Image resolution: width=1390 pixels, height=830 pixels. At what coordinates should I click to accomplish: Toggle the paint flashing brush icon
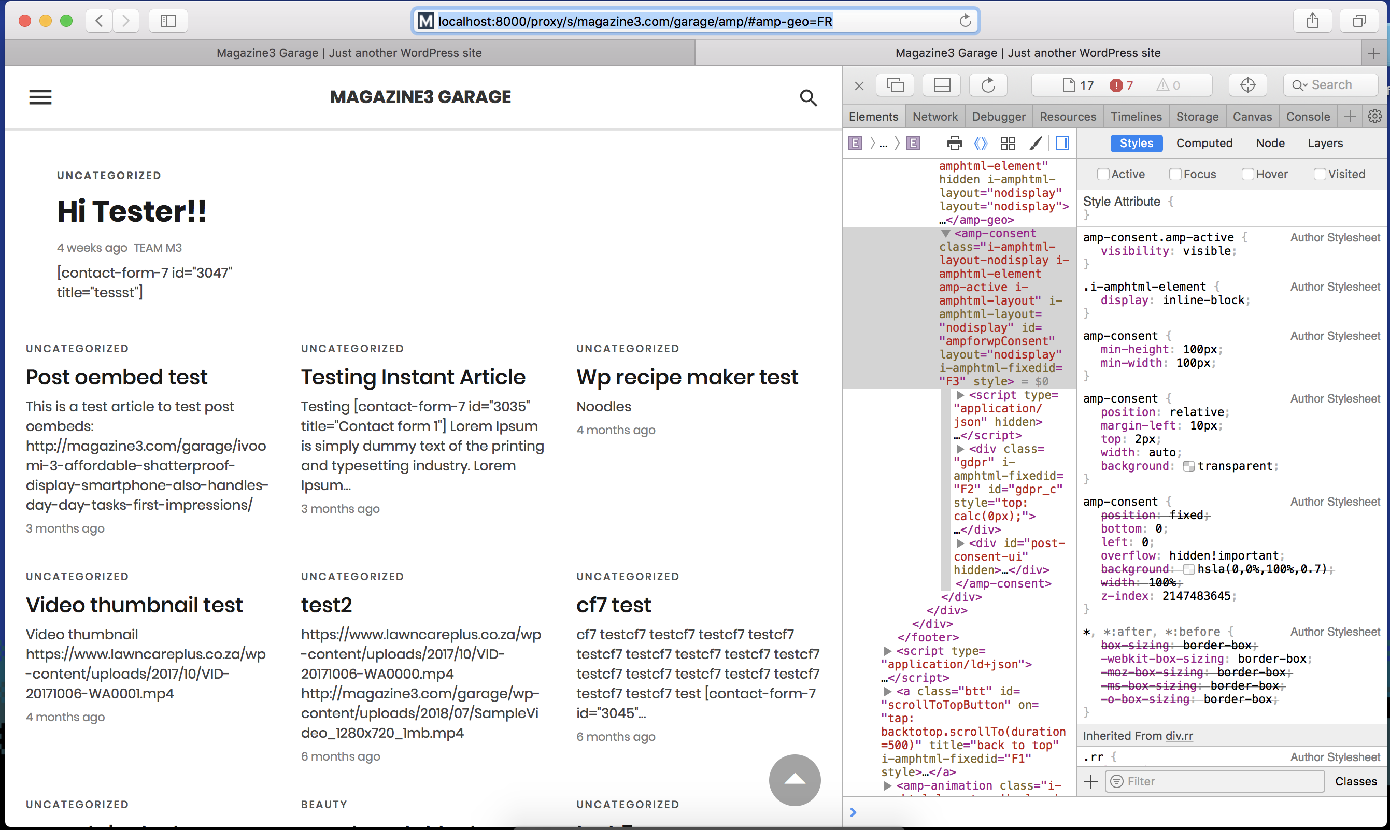1036,143
